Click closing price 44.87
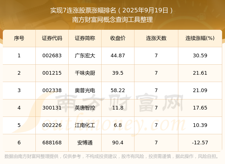The height and width of the screenshot is (164, 225). [x=118, y=56]
